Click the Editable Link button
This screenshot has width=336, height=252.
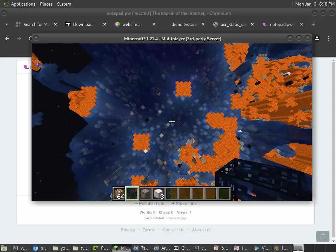tap(149, 203)
